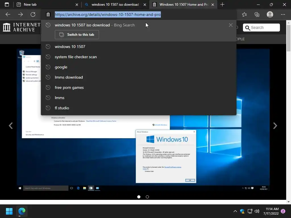The image size is (291, 218).
Task: Click the Switch to this tab button
Action: 77,35
